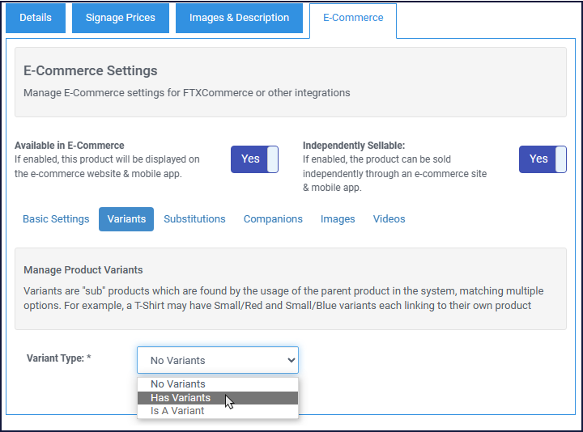Open the Companions sub-tab
Screen dimensions: 583x432
(273, 219)
